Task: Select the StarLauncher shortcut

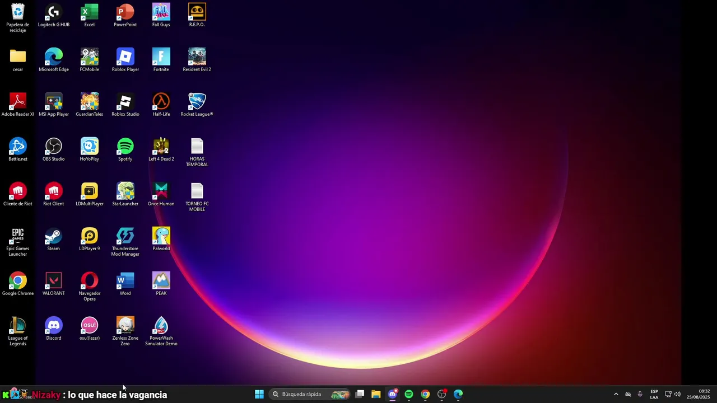Action: (125, 194)
